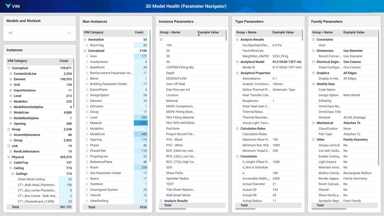The image size is (384, 216).
Task: Collapse the Identity Data group
Action: point(314,84)
